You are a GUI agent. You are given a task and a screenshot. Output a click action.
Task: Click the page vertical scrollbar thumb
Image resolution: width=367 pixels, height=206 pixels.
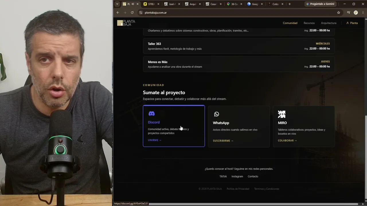click(x=366, y=157)
